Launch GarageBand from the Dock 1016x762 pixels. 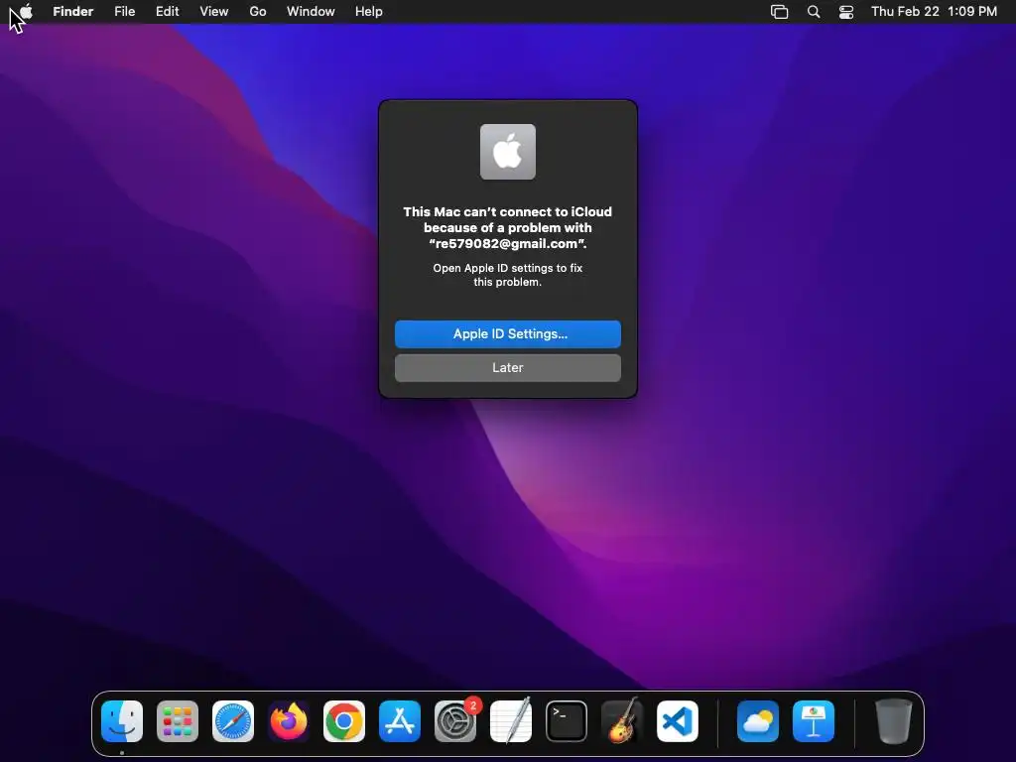(622, 721)
